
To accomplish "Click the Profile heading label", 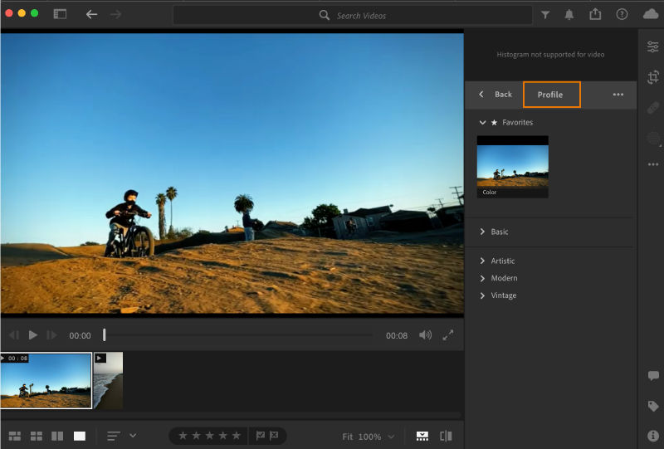I will (550, 95).
